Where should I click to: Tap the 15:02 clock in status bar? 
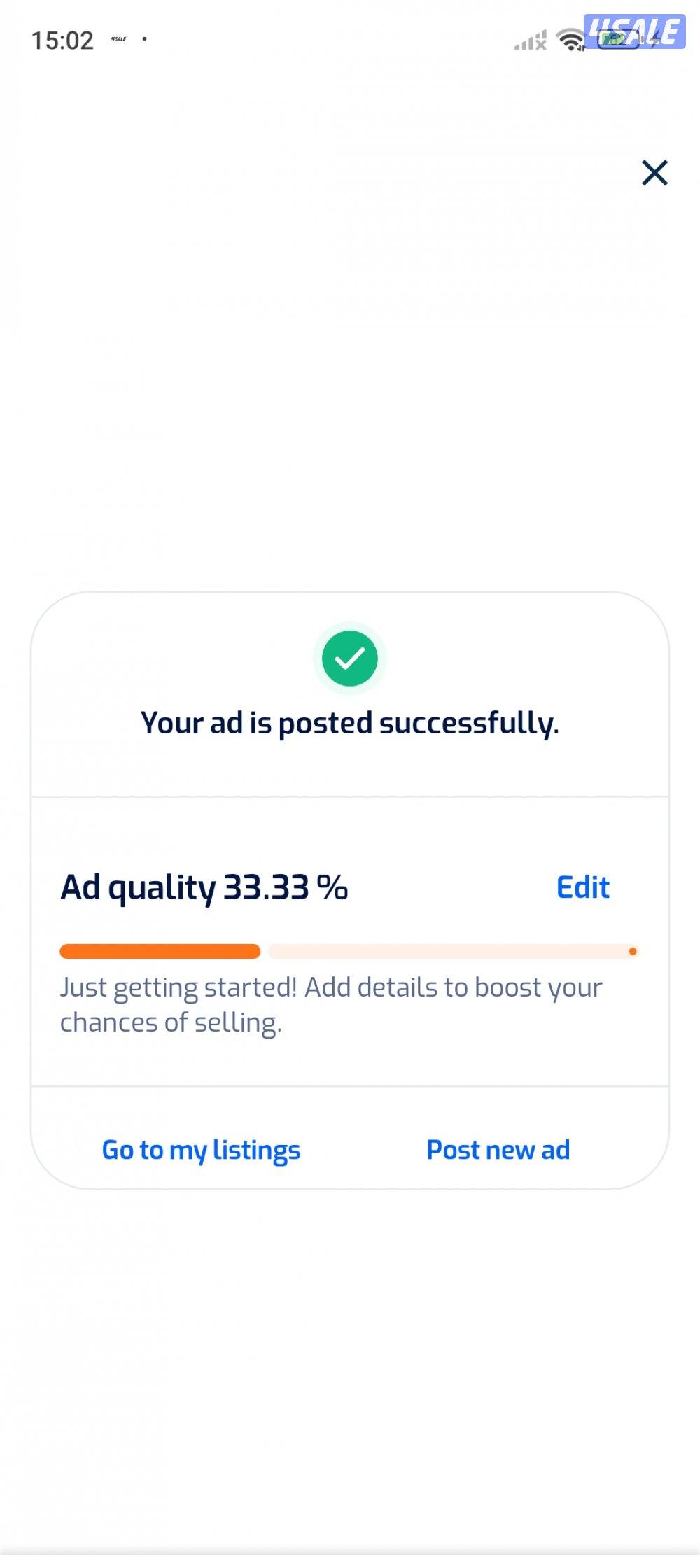point(62,41)
